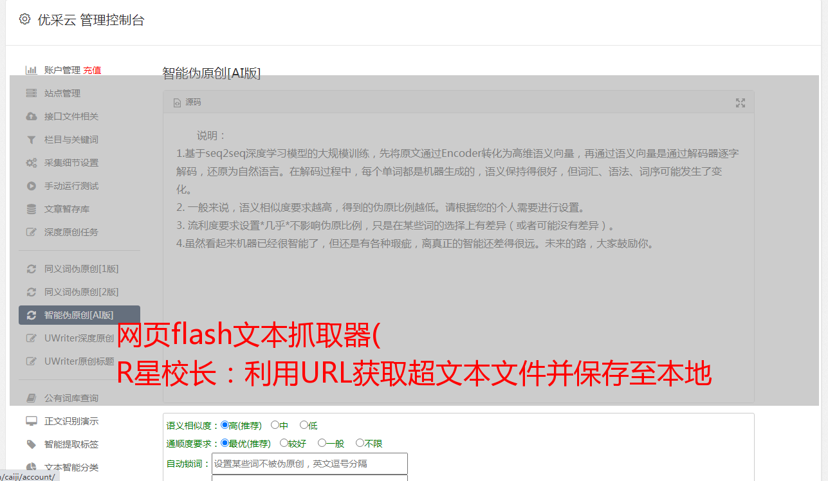Screen dimensions: 828x481
Task: Open UWriter深度原创 in the sidebar
Action: (79, 338)
